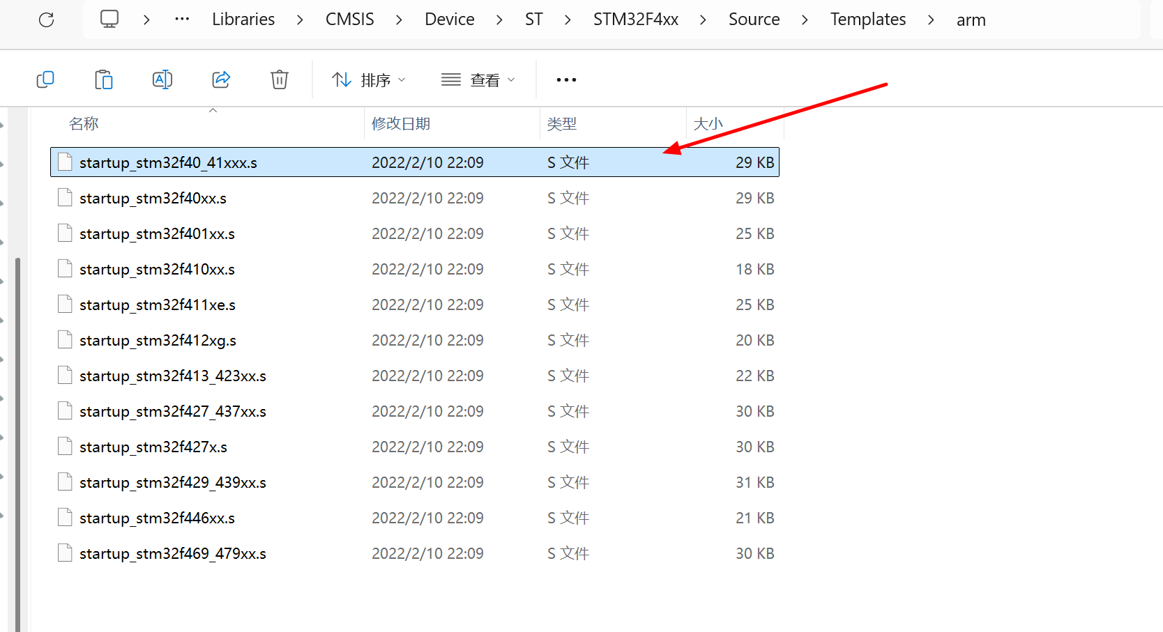This screenshot has height=632, width=1163.
Task: Expand chevron after Source breadcrumb
Action: [x=805, y=20]
